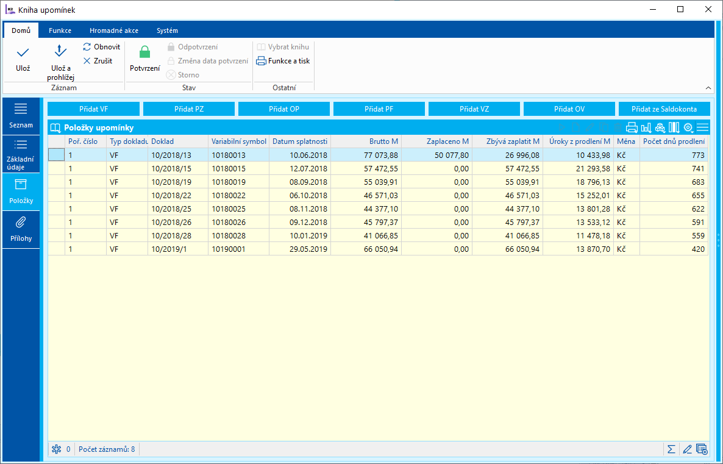Screen dimensions: 723x464
Task: Open the columns layout dropdown in grid toolbar
Action: [674, 127]
